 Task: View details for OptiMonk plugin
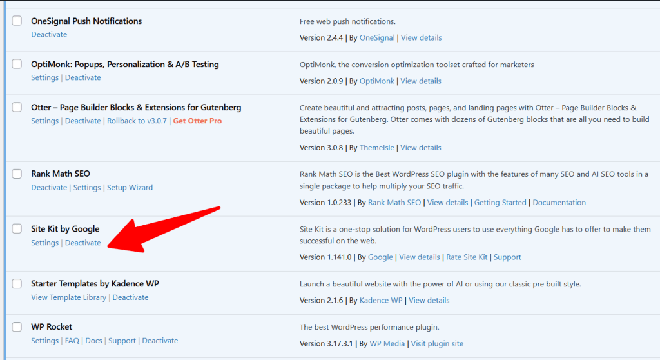pos(421,81)
